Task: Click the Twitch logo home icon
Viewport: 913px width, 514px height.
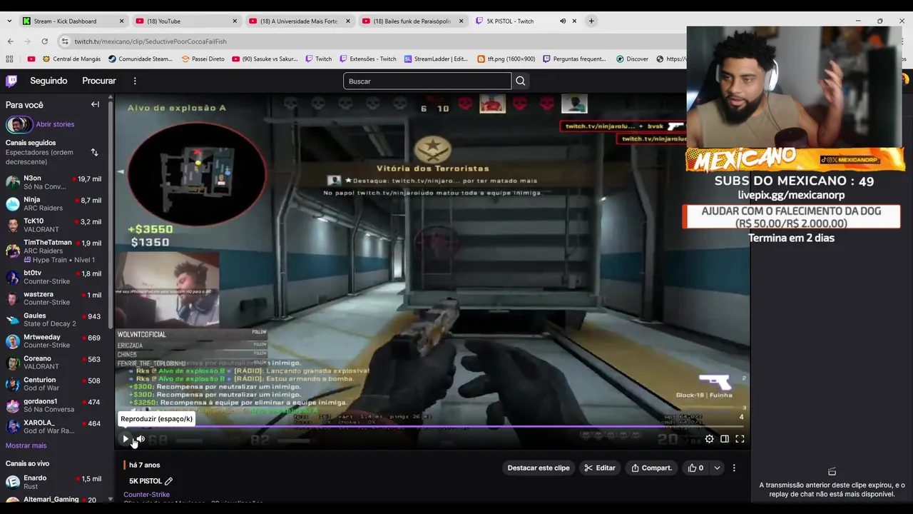Action: 11,81
